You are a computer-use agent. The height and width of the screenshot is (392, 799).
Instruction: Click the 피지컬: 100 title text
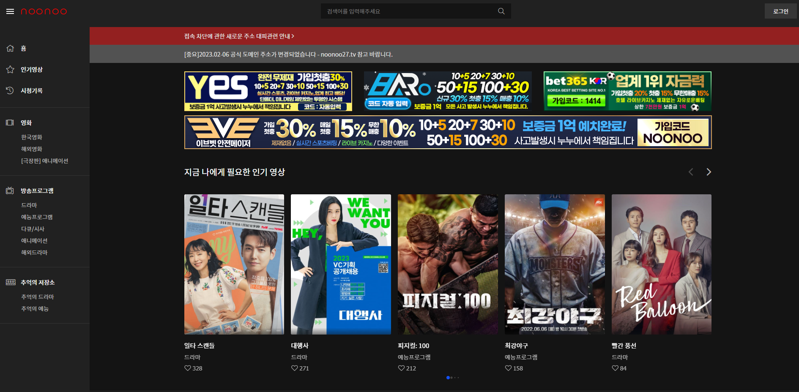click(x=413, y=346)
